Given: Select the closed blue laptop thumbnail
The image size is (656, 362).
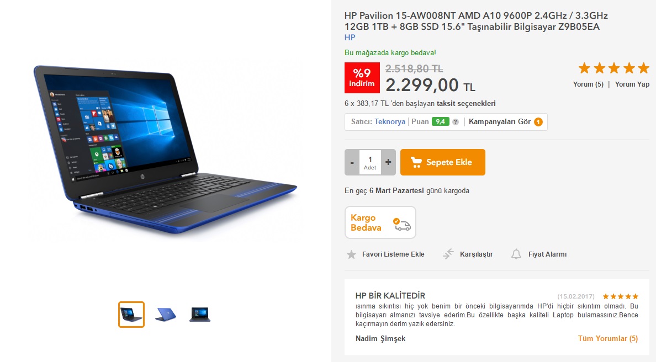Looking at the screenshot, I should click(x=166, y=315).
